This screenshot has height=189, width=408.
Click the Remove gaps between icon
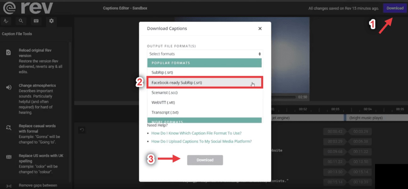(9, 186)
